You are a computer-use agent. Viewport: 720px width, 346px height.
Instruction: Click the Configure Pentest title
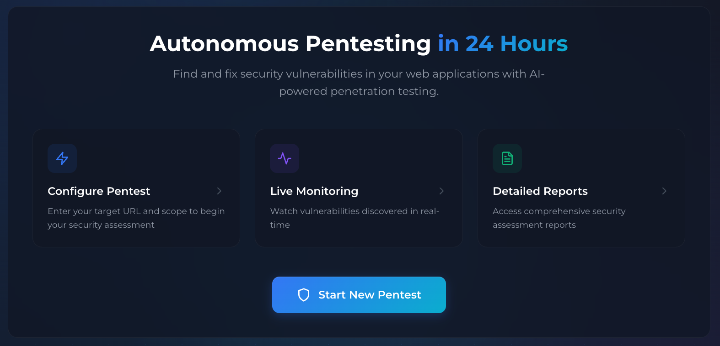pyautogui.click(x=99, y=191)
